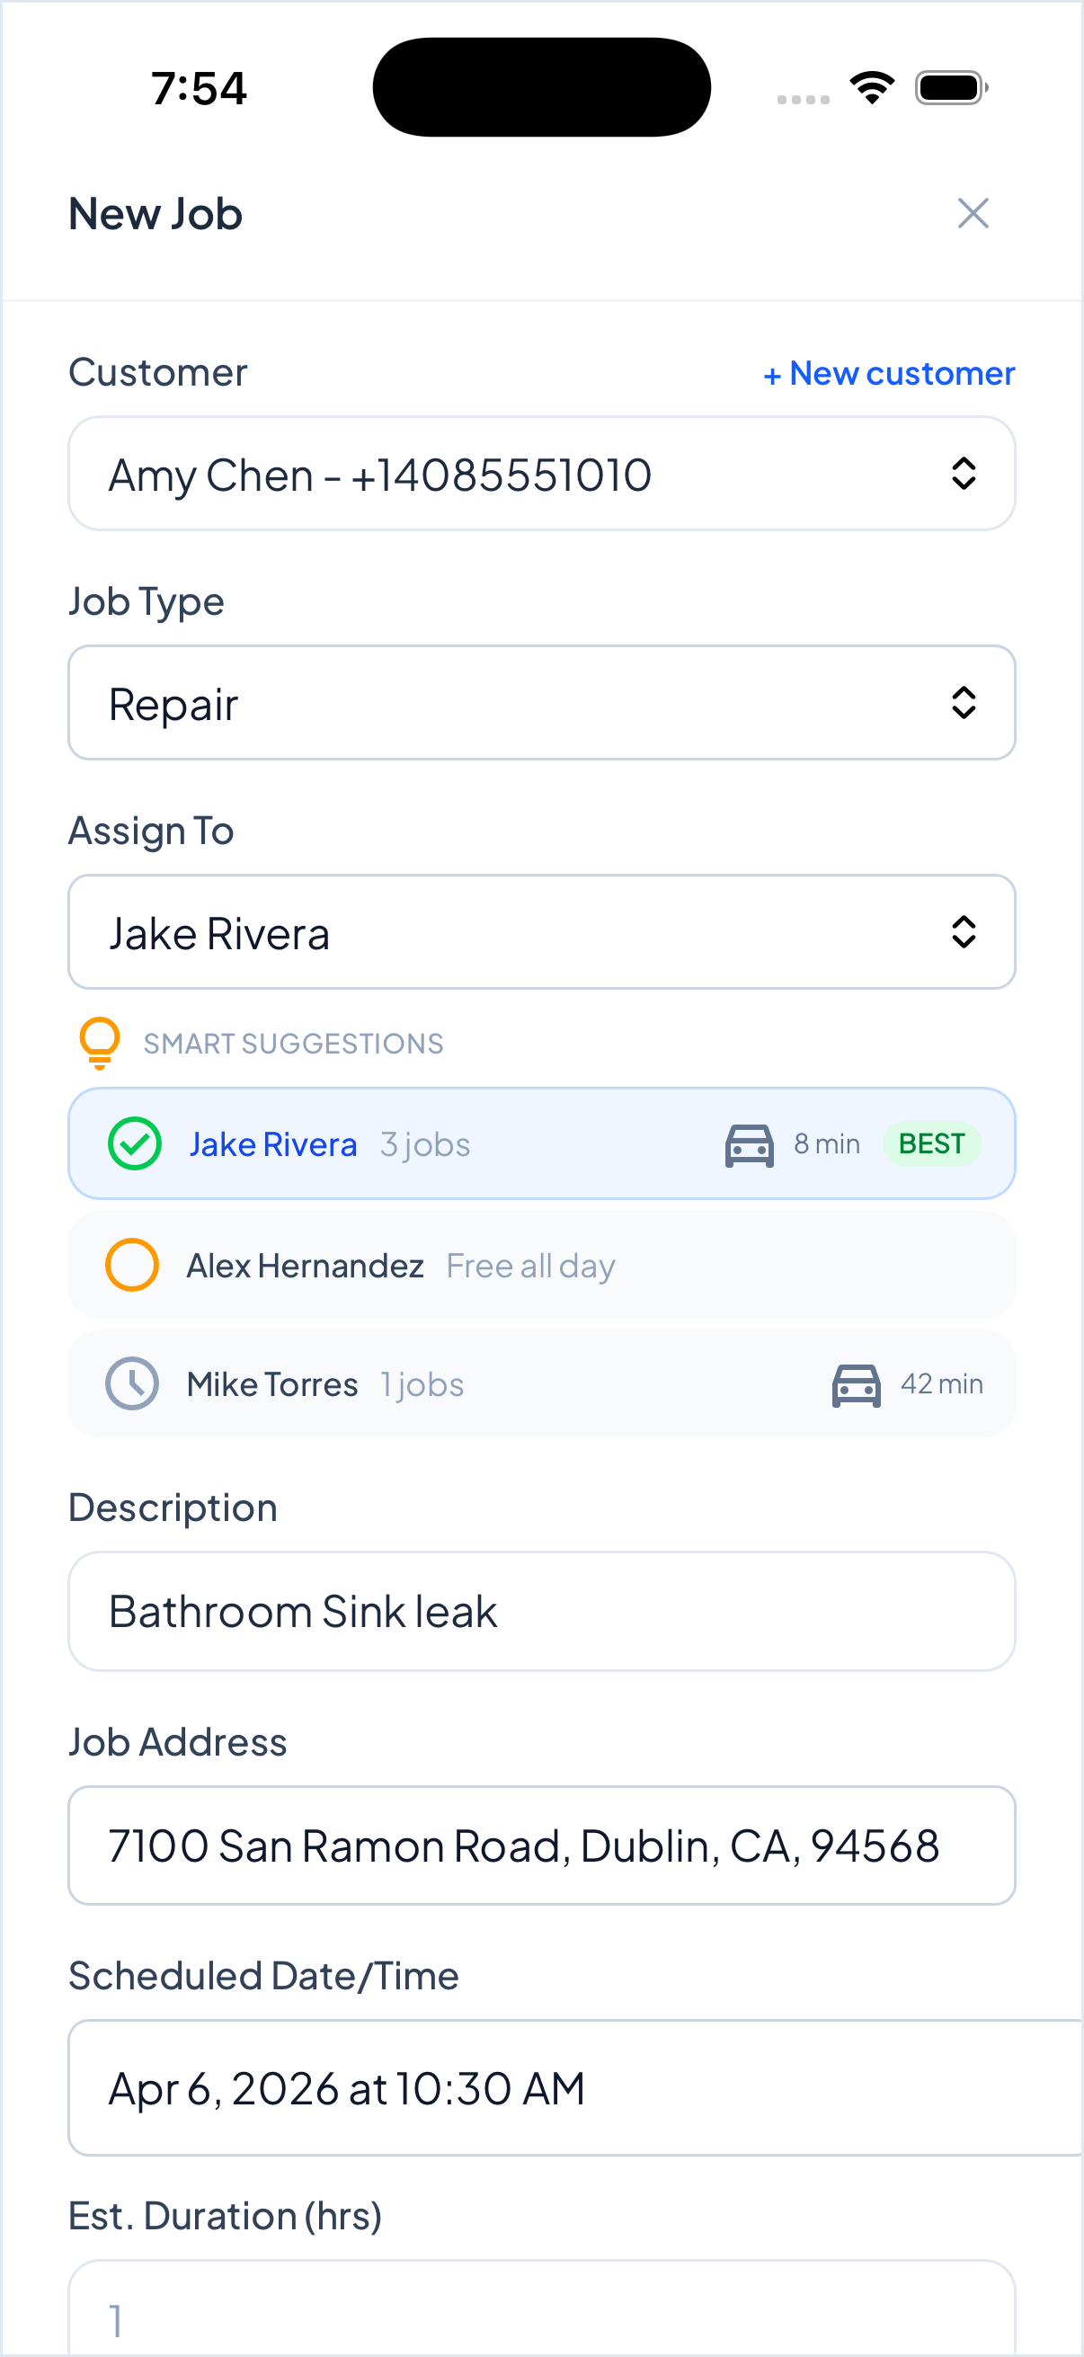Select Jake Rivera green checkmark suggestion
1084x2357 pixels.
click(x=135, y=1143)
